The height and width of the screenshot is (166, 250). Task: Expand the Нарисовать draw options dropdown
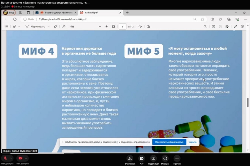48,27
